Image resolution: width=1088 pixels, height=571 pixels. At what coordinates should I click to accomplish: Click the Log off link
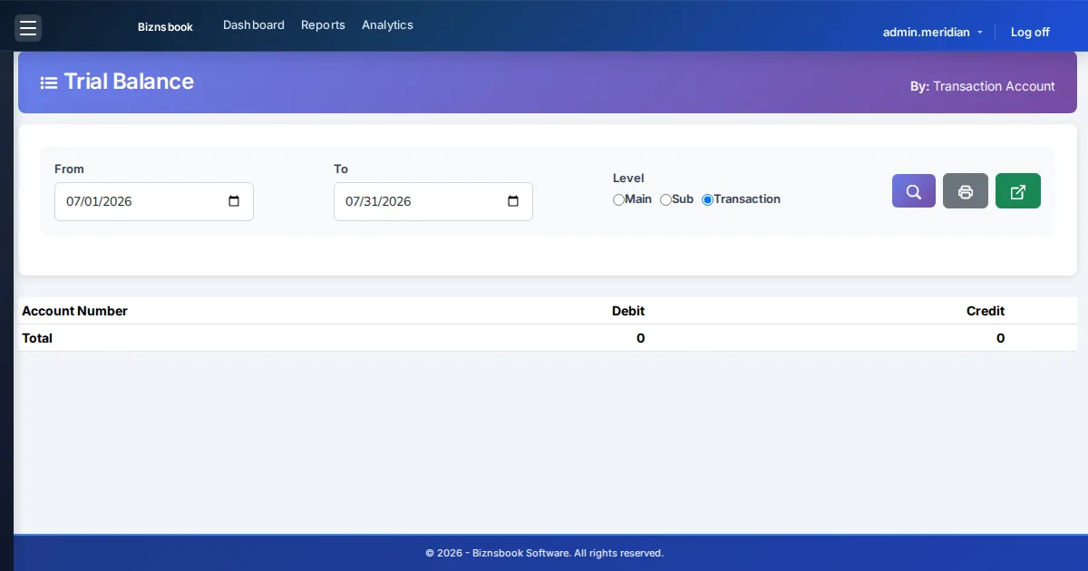[1030, 32]
